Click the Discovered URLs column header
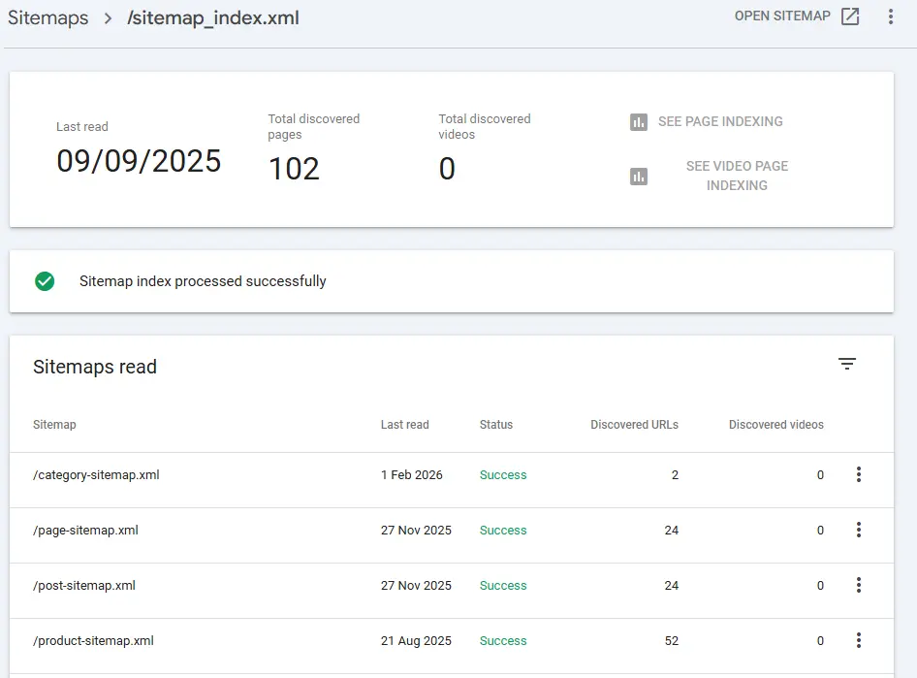Screen dimensions: 917x678 click(x=634, y=424)
